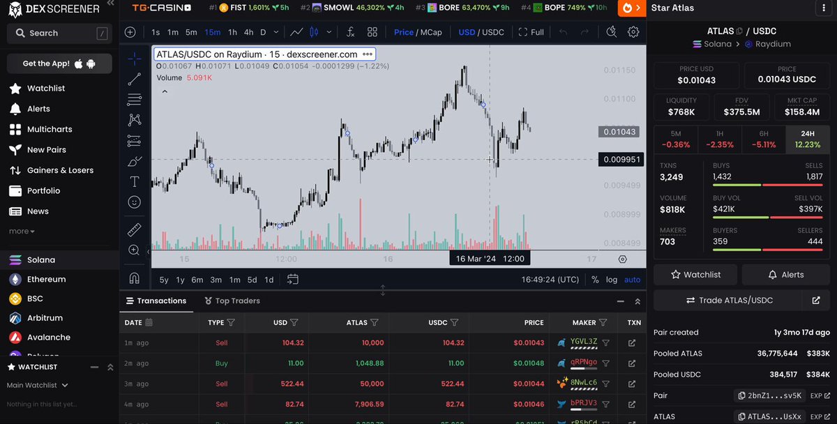Select the 4h timeframe
The image size is (837, 424).
(x=248, y=32)
